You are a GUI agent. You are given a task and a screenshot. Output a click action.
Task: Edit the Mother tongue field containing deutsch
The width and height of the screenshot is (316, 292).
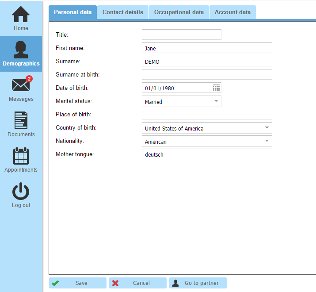(x=207, y=154)
